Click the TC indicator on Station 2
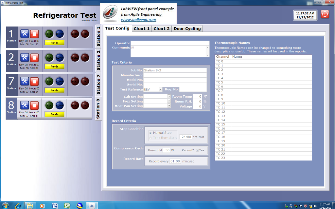Viewport: 335px width, 209px height. point(85,57)
